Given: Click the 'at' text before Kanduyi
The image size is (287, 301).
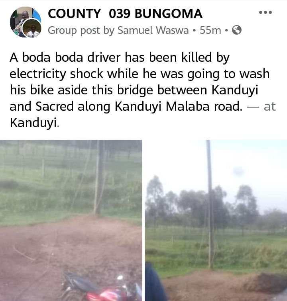Looking at the screenshot, I should coord(270,107).
